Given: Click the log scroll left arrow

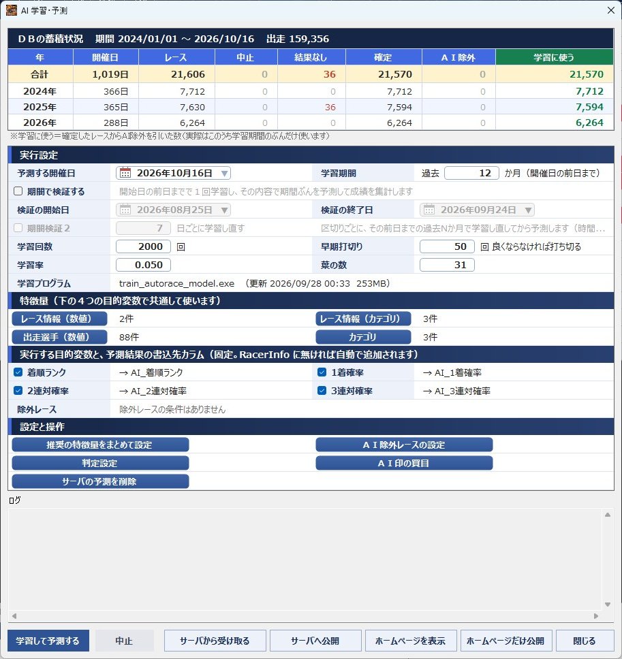Looking at the screenshot, I should point(14,616).
